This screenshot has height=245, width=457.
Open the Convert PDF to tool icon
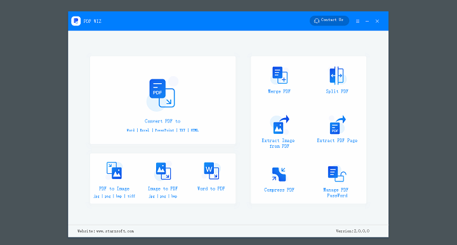tap(162, 93)
